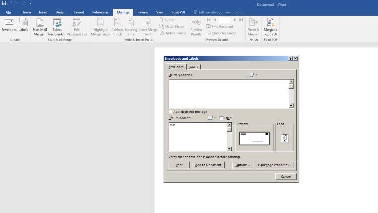Click the Options... button
378x213 pixels.
tap(242, 165)
